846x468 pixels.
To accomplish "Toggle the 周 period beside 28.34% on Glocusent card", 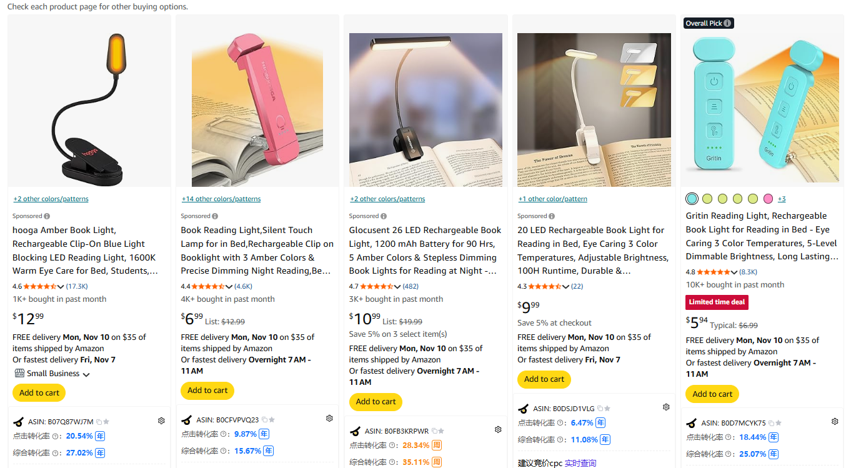I will click(437, 445).
